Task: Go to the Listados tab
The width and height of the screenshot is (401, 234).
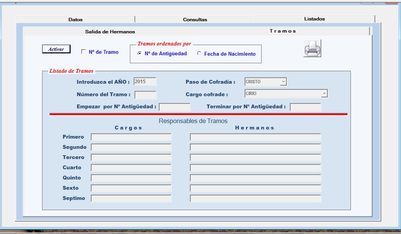Action: (314, 19)
